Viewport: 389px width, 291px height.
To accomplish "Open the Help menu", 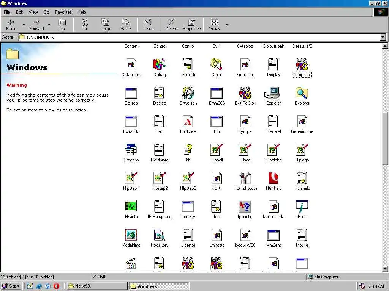I will 82,12.
